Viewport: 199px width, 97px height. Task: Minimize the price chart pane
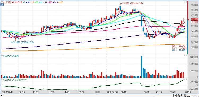185,2
